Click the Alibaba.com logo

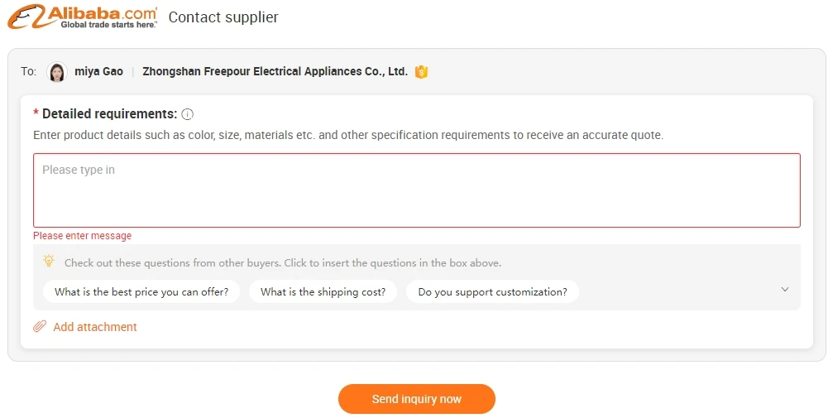(82, 17)
